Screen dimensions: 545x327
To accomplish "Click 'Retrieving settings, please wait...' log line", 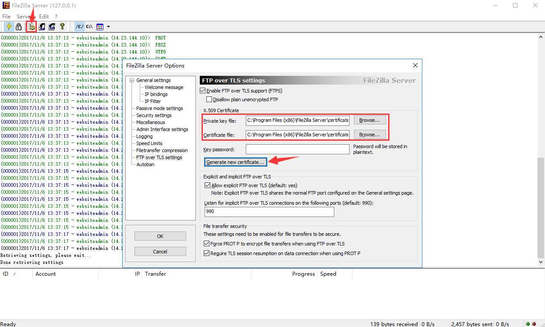I will pos(46,255).
